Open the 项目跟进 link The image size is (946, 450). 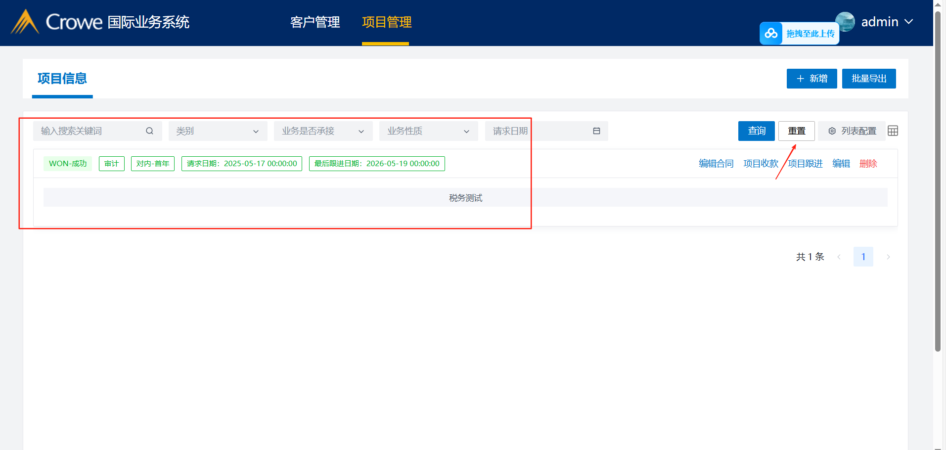click(805, 164)
